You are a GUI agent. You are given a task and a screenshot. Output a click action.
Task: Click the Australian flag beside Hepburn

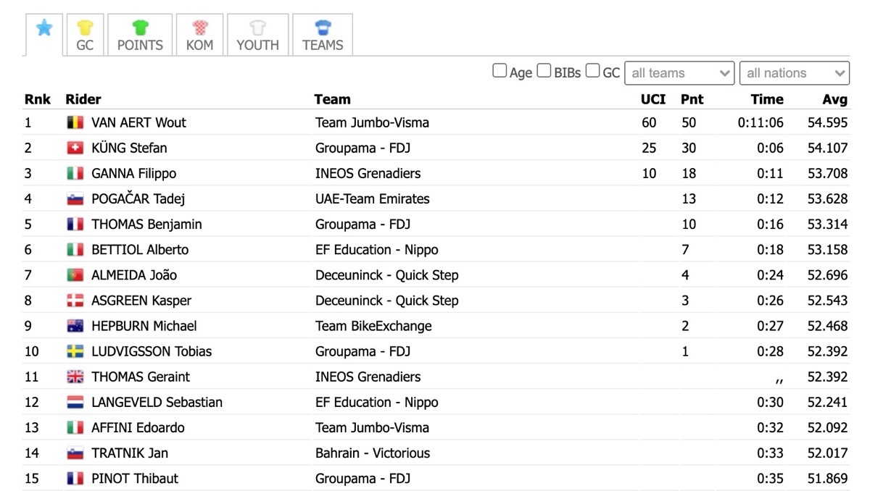[x=75, y=326]
